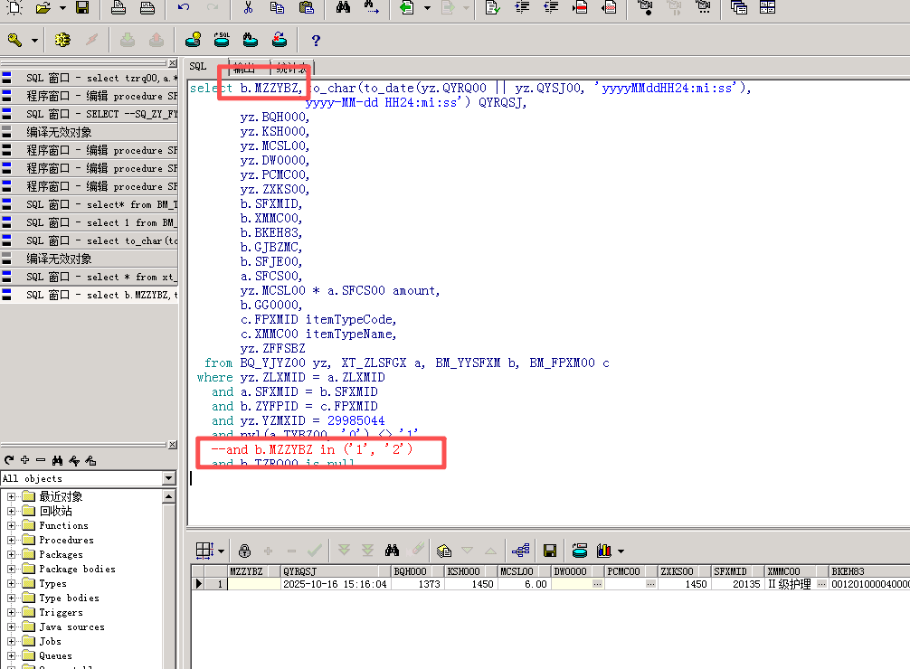910x669 pixels.
Task: Click the XMMC00 column header in results
Action: (x=783, y=571)
